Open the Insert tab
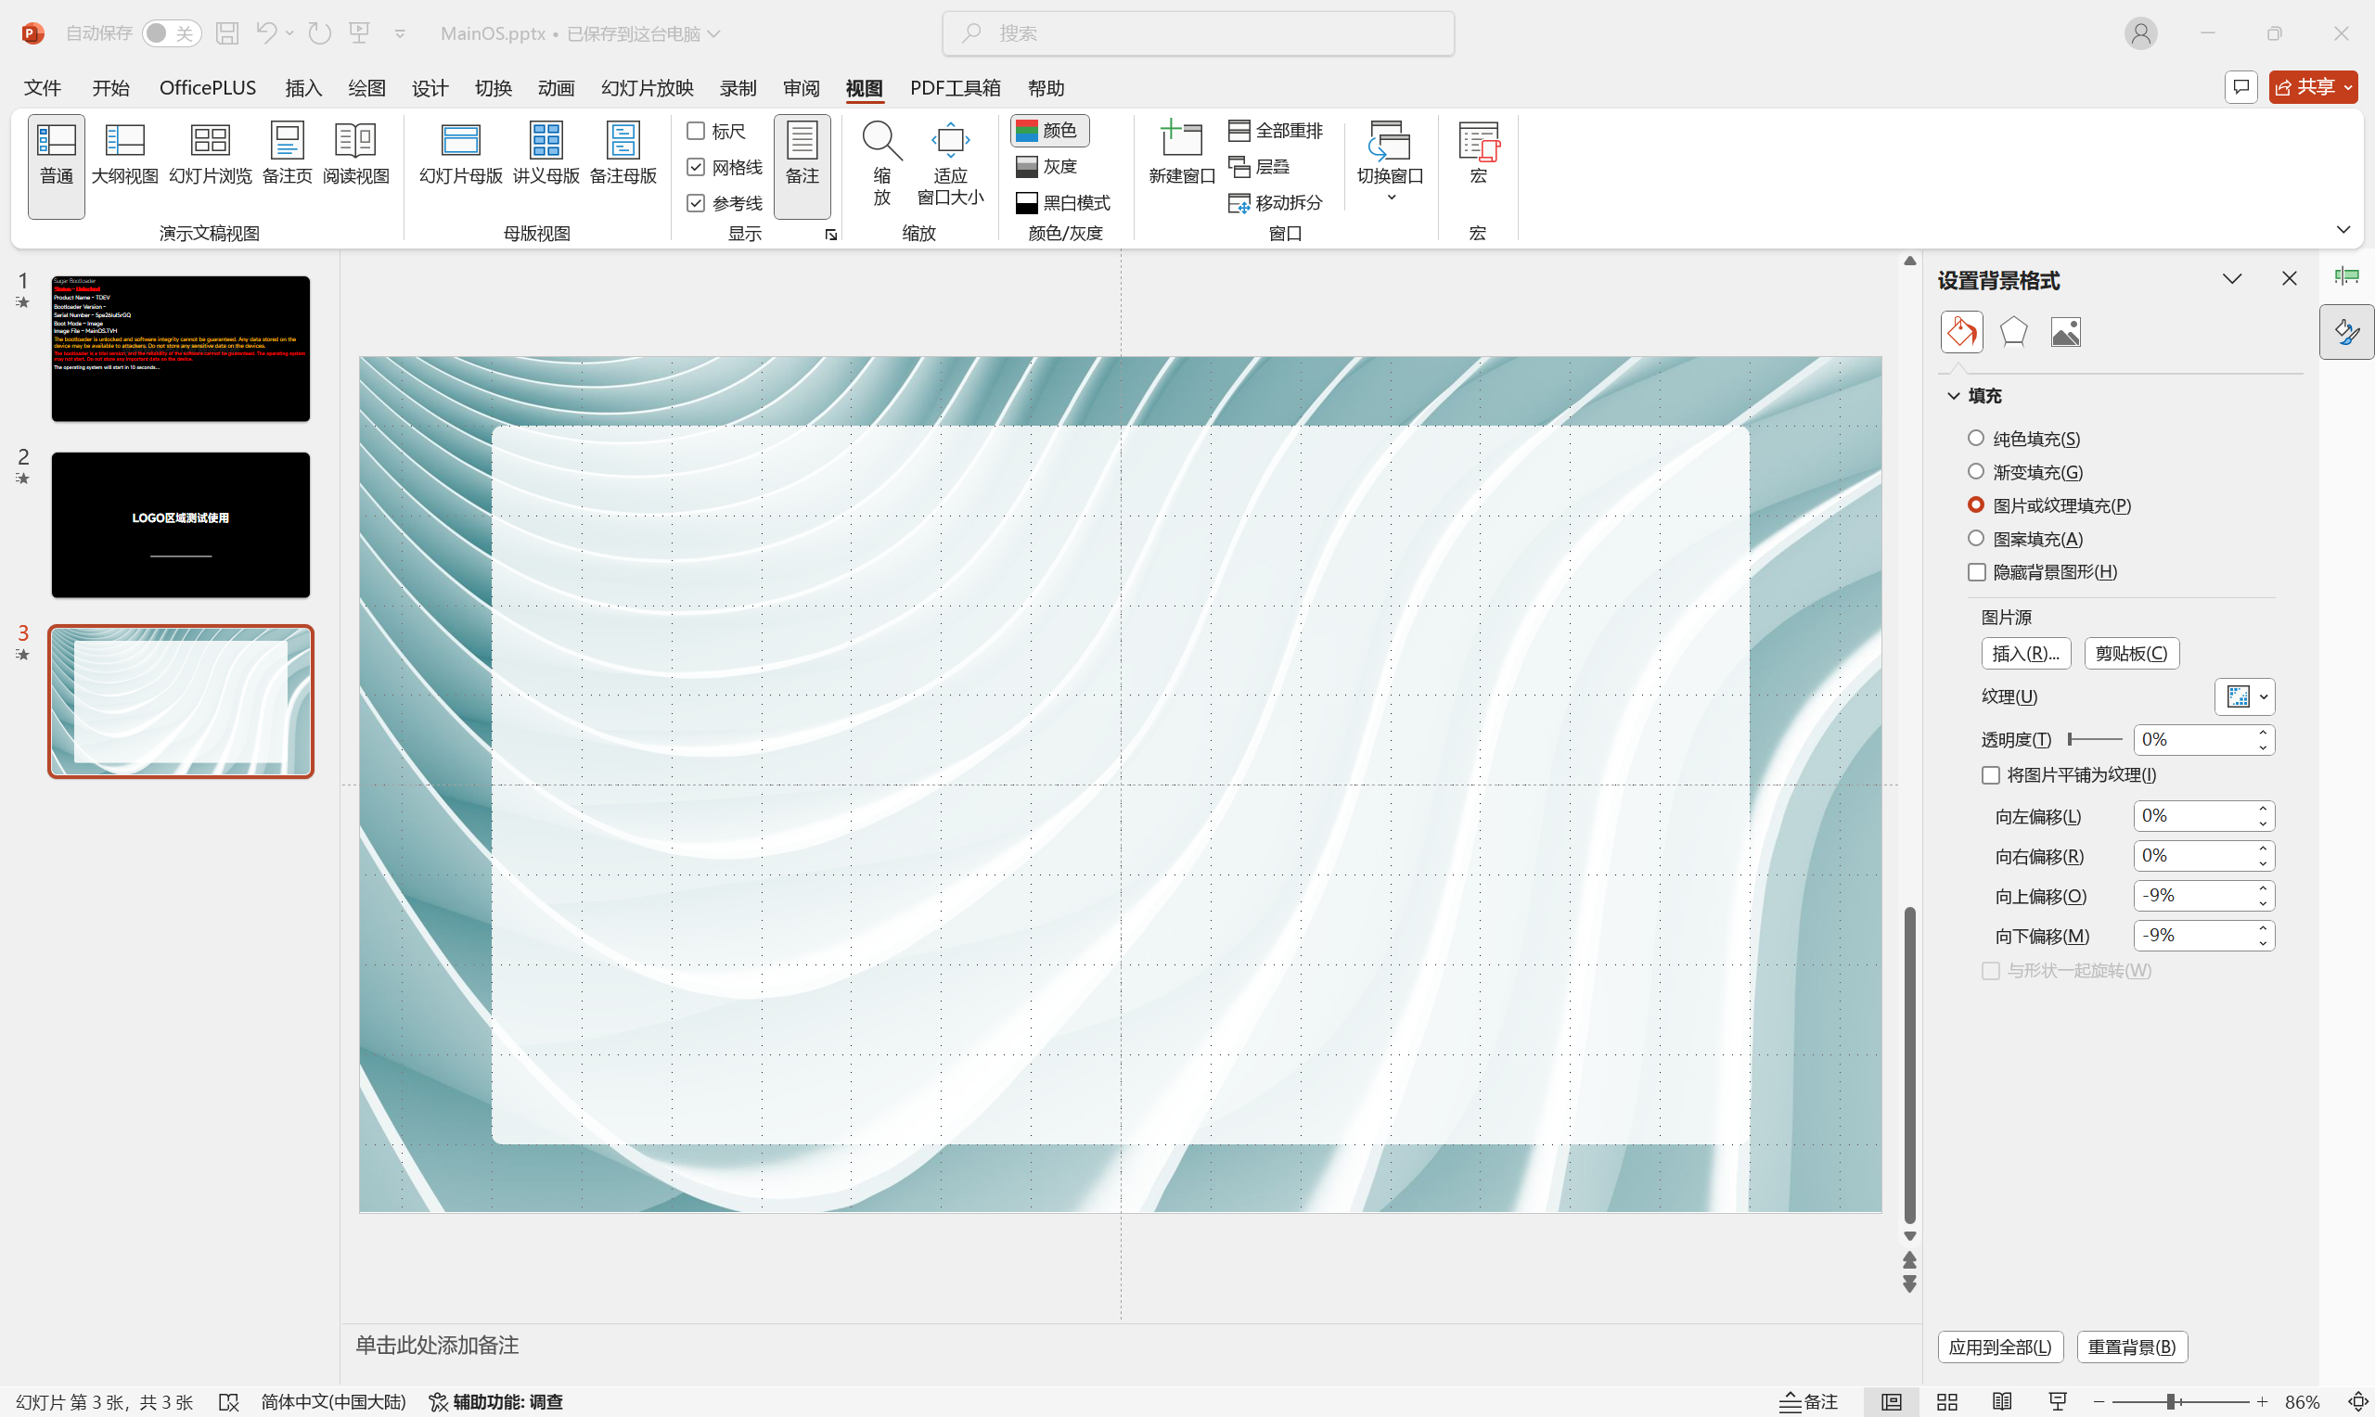The height and width of the screenshot is (1417, 2375). pos(302,88)
